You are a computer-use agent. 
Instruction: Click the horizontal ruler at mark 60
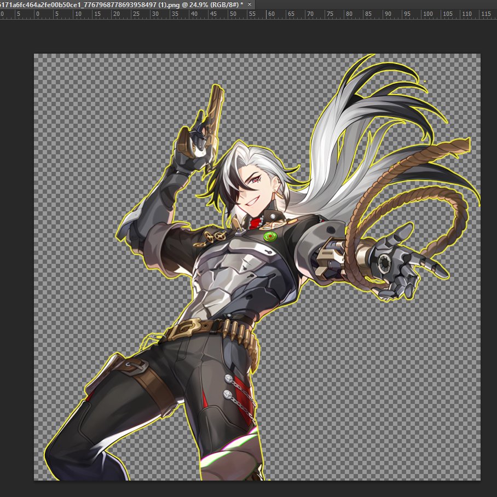271,14
